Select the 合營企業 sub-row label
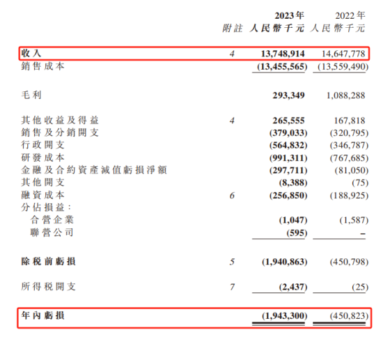This screenshot has width=390, height=337. [52, 220]
